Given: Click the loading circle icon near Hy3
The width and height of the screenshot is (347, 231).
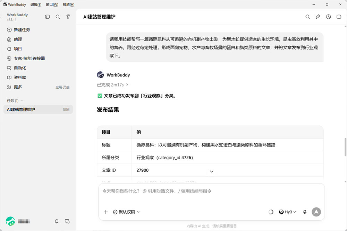Looking at the screenshot, I should [x=271, y=212].
